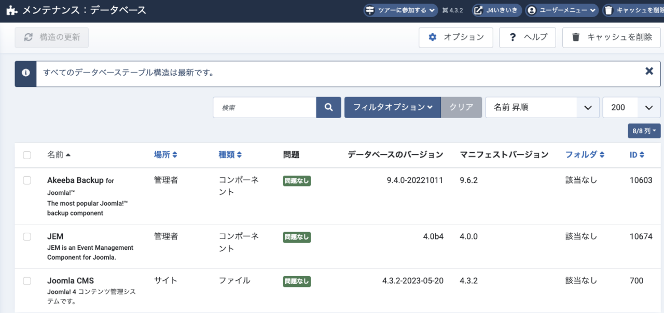664x313 pixels.
Task: Open the 200 list limit dropdown
Action: click(x=631, y=107)
